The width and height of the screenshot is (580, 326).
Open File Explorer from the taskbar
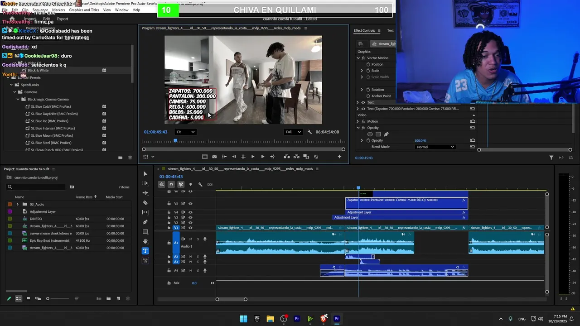click(270, 319)
